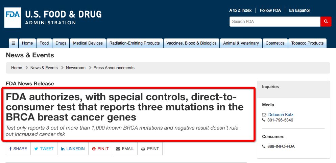The height and width of the screenshot is (163, 336).
Task: Click the Follow FDA link
Action: click(x=270, y=10)
